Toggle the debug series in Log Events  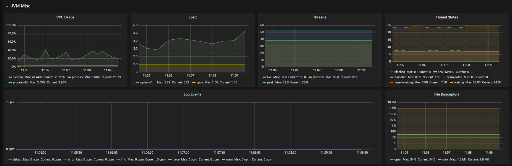tap(17, 159)
